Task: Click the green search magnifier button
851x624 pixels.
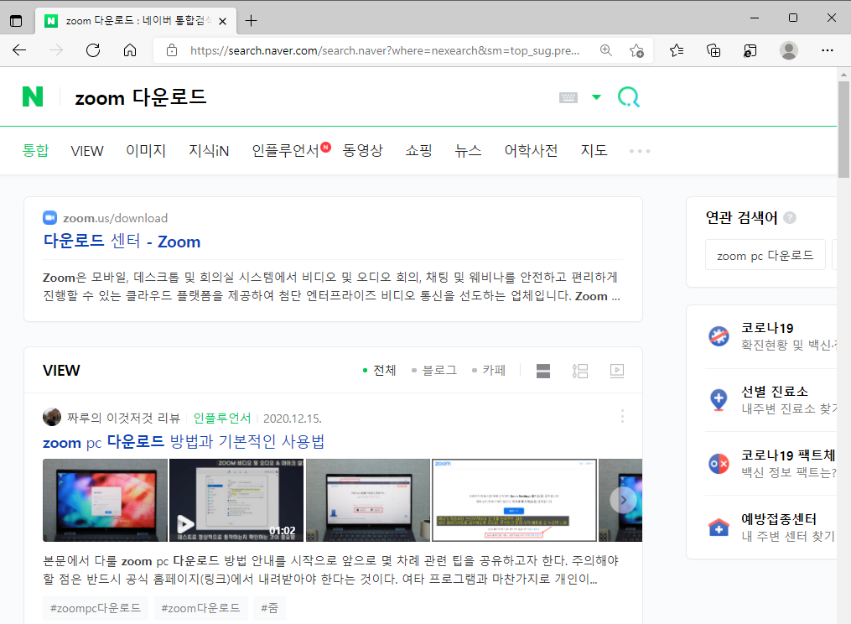Action: (629, 97)
